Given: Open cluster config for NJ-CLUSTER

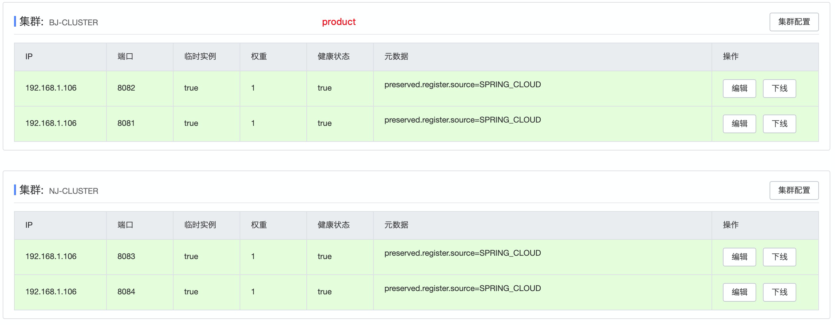Looking at the screenshot, I should [794, 190].
